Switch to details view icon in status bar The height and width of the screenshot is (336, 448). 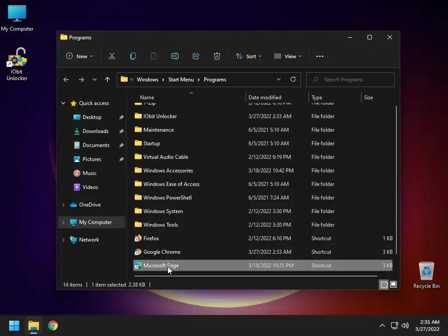(x=384, y=284)
